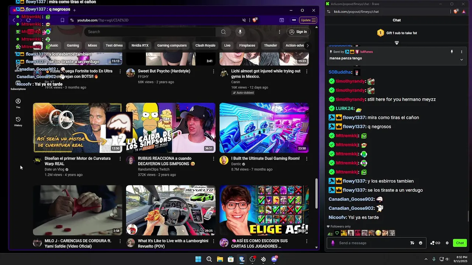Open the Lamborghini Revuelto POV thumbnail
Screen dimensions: 472x265
pyautogui.click(x=171, y=210)
